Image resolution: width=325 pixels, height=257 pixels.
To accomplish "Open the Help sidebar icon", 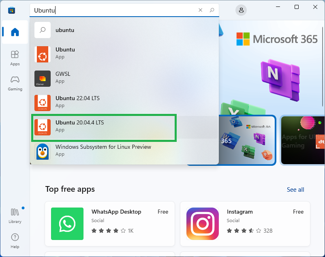I will [15, 241].
